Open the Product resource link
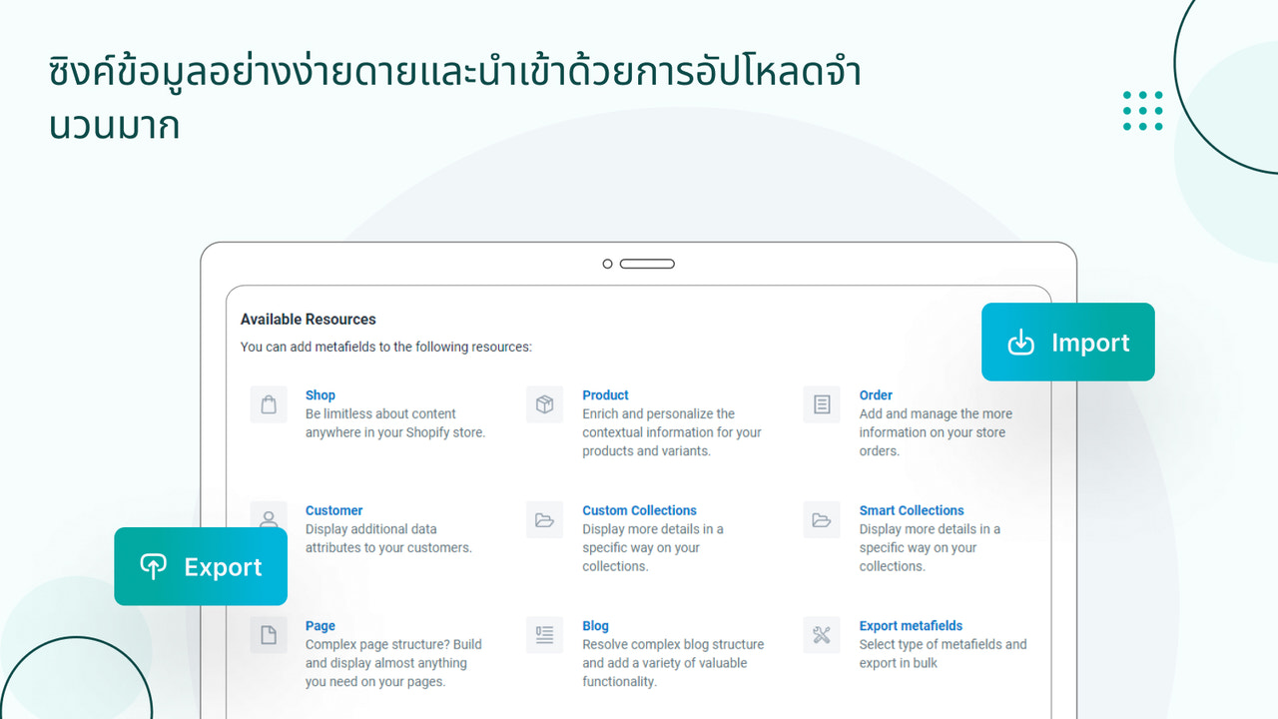 click(x=606, y=395)
